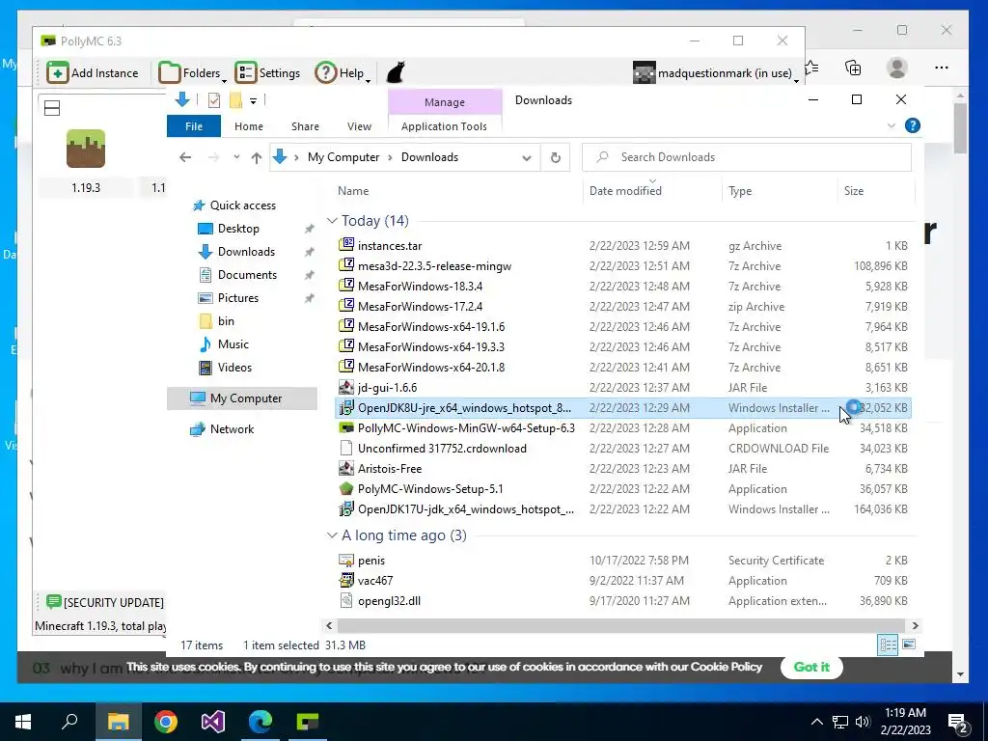The height and width of the screenshot is (741, 988).
Task: Open recent locations dropdown arrow
Action: pyautogui.click(x=236, y=157)
